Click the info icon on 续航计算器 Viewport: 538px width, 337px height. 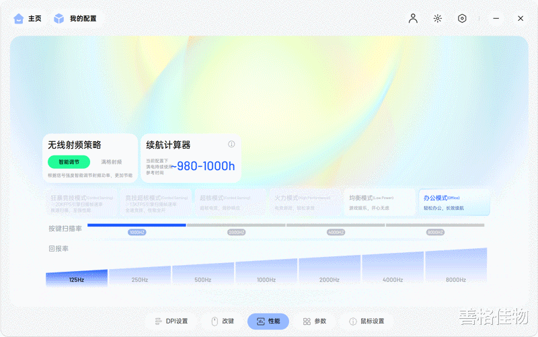[x=231, y=144]
